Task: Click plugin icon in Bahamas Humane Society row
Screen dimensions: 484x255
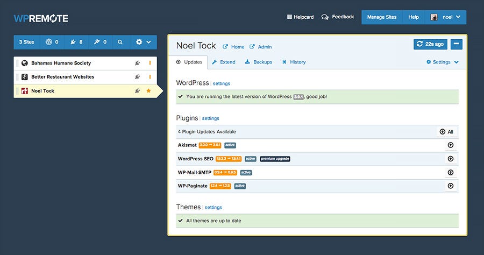Action: (x=138, y=63)
